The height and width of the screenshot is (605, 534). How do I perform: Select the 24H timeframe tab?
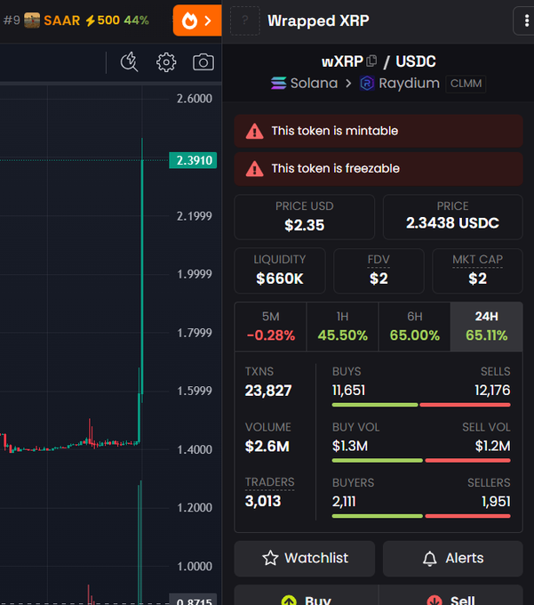tap(487, 327)
